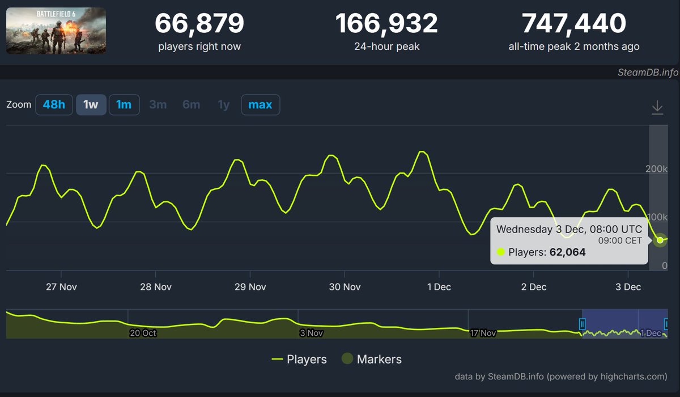The width and height of the screenshot is (680, 397).
Task: Click the SteamDB.info credit text
Action: click(648, 73)
